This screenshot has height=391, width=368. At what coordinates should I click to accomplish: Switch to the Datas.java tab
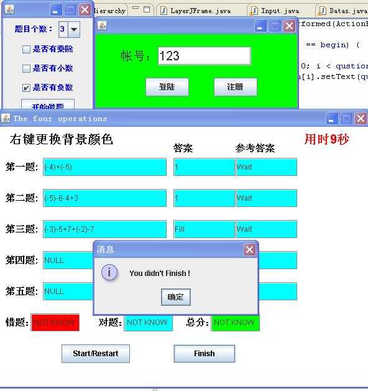(x=343, y=11)
